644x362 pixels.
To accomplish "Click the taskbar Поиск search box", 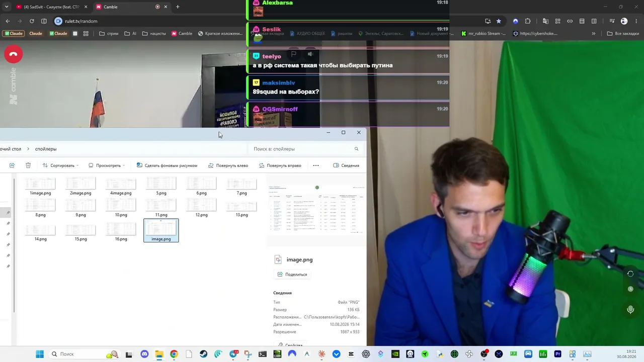I will point(85,354).
